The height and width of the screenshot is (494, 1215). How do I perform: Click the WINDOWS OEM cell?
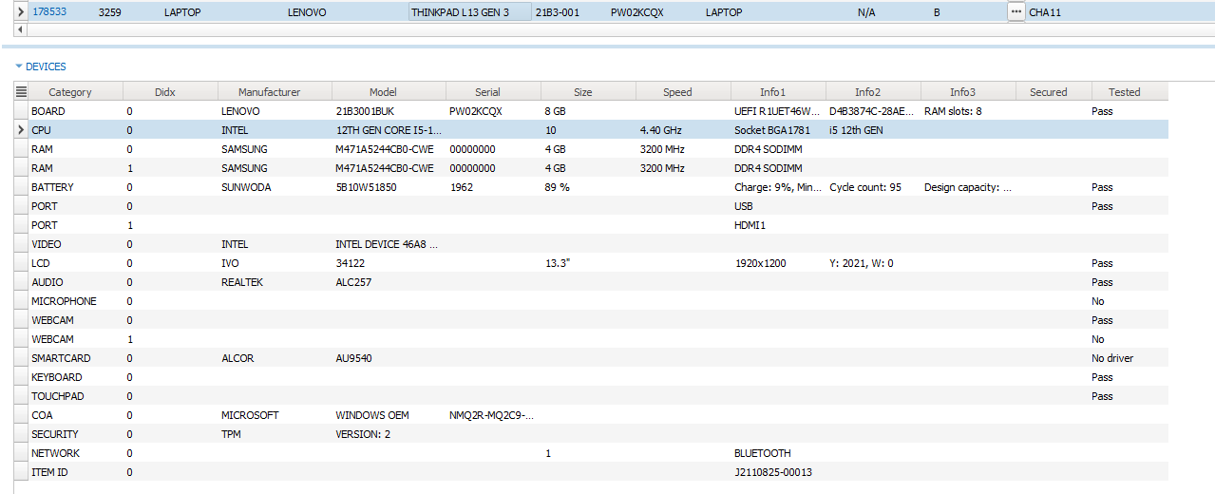pos(389,415)
